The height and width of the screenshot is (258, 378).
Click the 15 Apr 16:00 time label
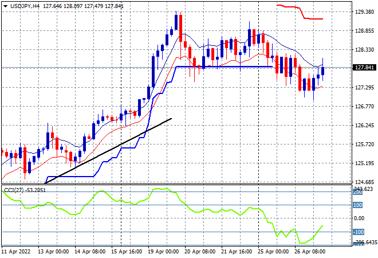tap(127, 252)
